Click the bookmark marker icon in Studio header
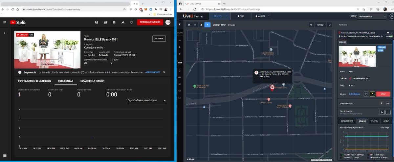Image resolution: width=394 pixels, height=162 pixels. pyautogui.click(x=114, y=22)
